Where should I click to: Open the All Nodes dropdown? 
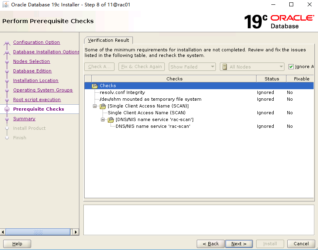[252, 67]
